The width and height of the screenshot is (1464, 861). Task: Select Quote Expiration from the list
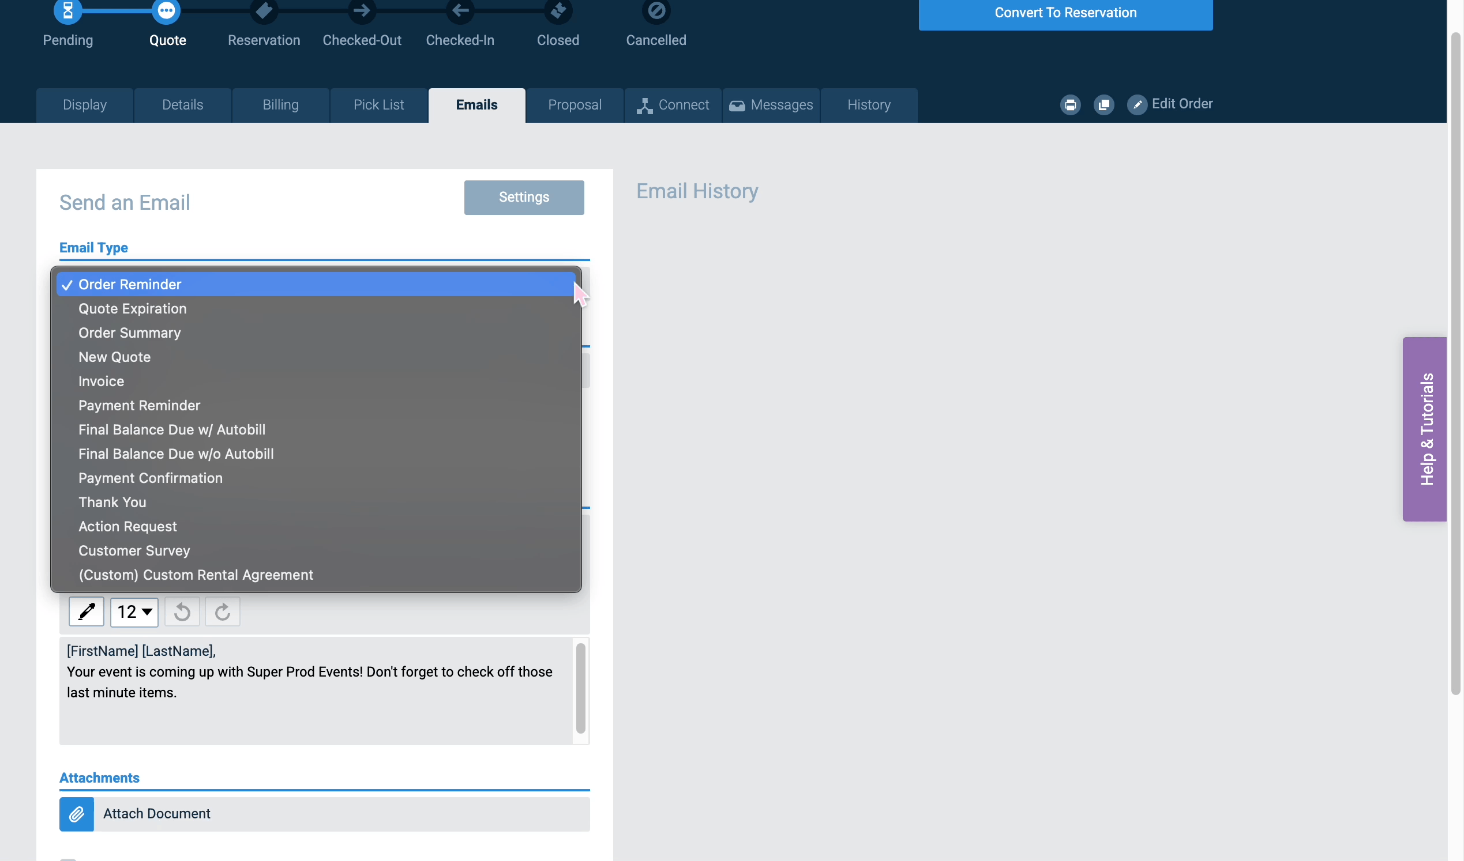tap(316, 308)
